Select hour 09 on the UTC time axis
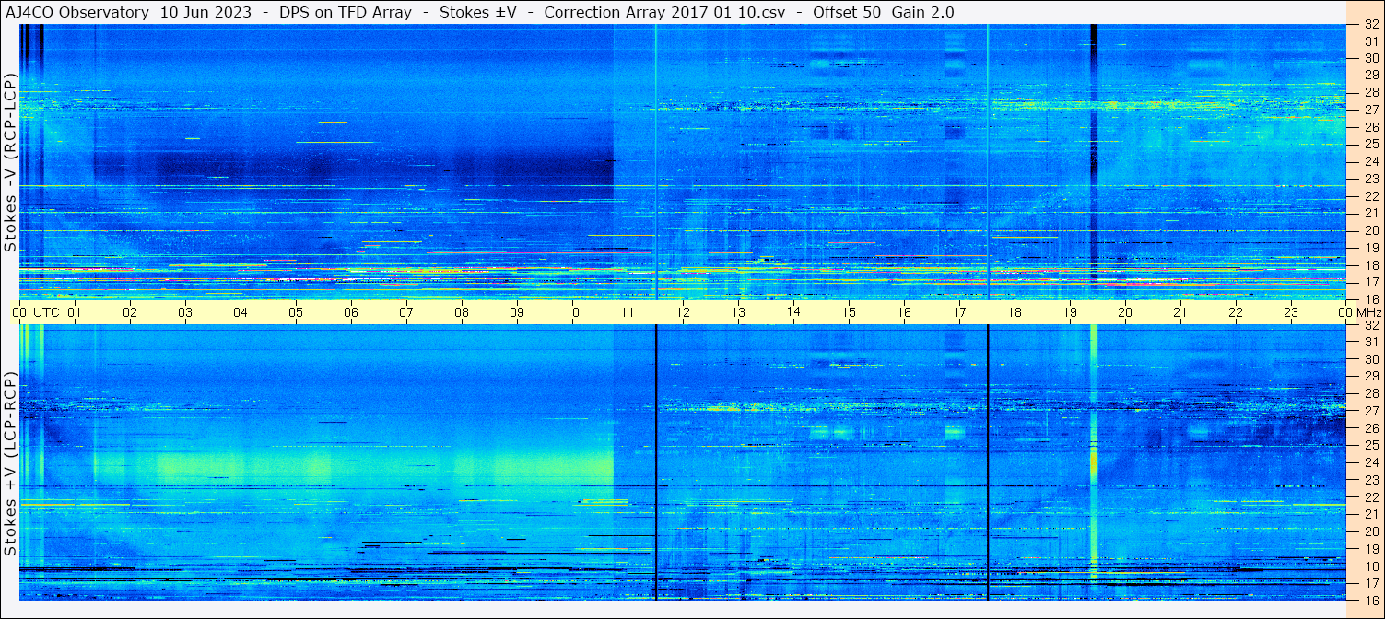 coord(517,312)
